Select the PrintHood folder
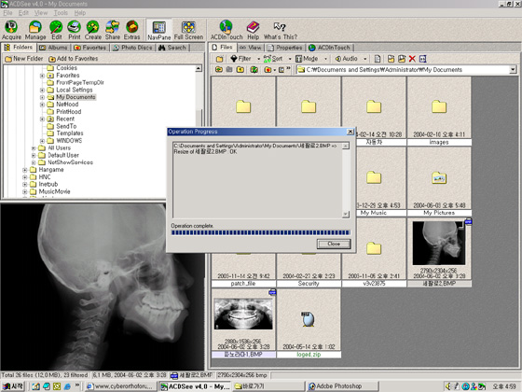The height and width of the screenshot is (392, 522). (69, 112)
